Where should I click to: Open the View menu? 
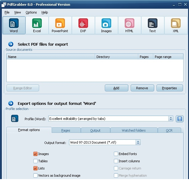coord(17,12)
